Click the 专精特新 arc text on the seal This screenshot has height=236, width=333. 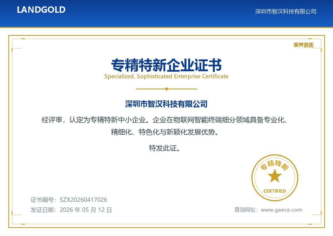(x=275, y=165)
